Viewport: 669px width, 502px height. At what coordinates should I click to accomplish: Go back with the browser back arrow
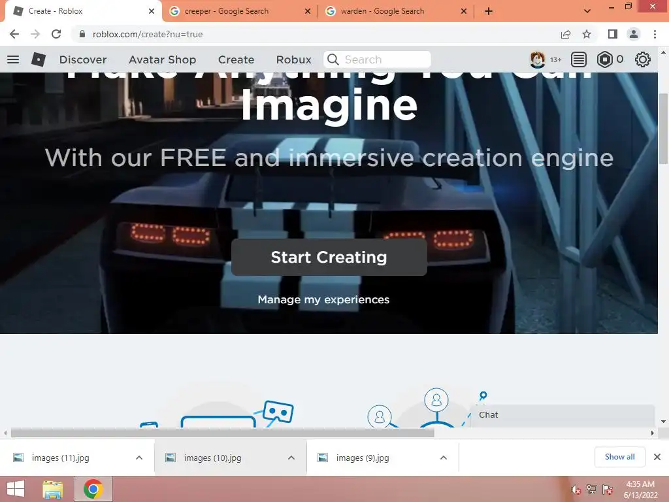[14, 34]
